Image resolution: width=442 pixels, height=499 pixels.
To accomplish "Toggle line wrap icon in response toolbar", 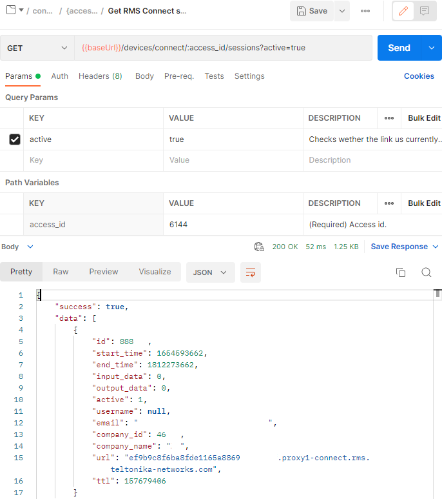I will [251, 272].
